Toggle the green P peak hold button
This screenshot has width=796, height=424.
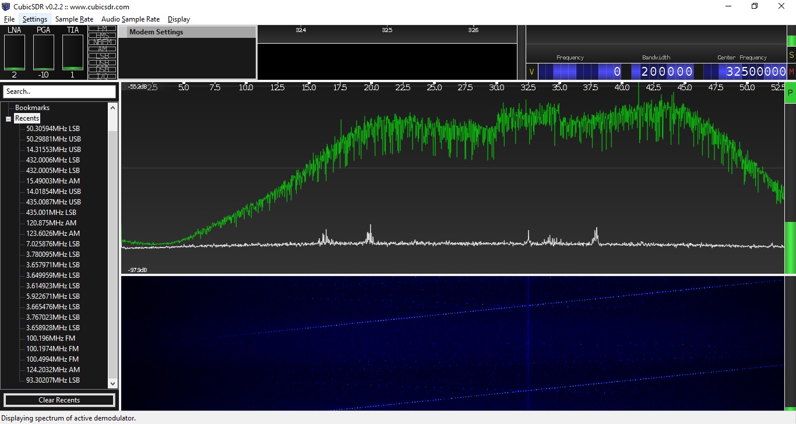(791, 93)
